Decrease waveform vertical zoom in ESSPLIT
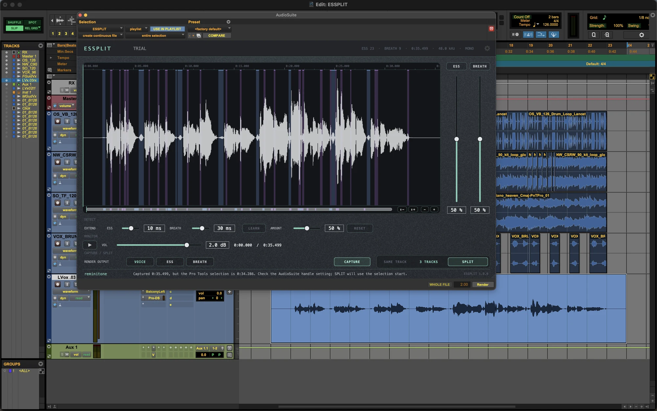657x411 pixels. 402,209
